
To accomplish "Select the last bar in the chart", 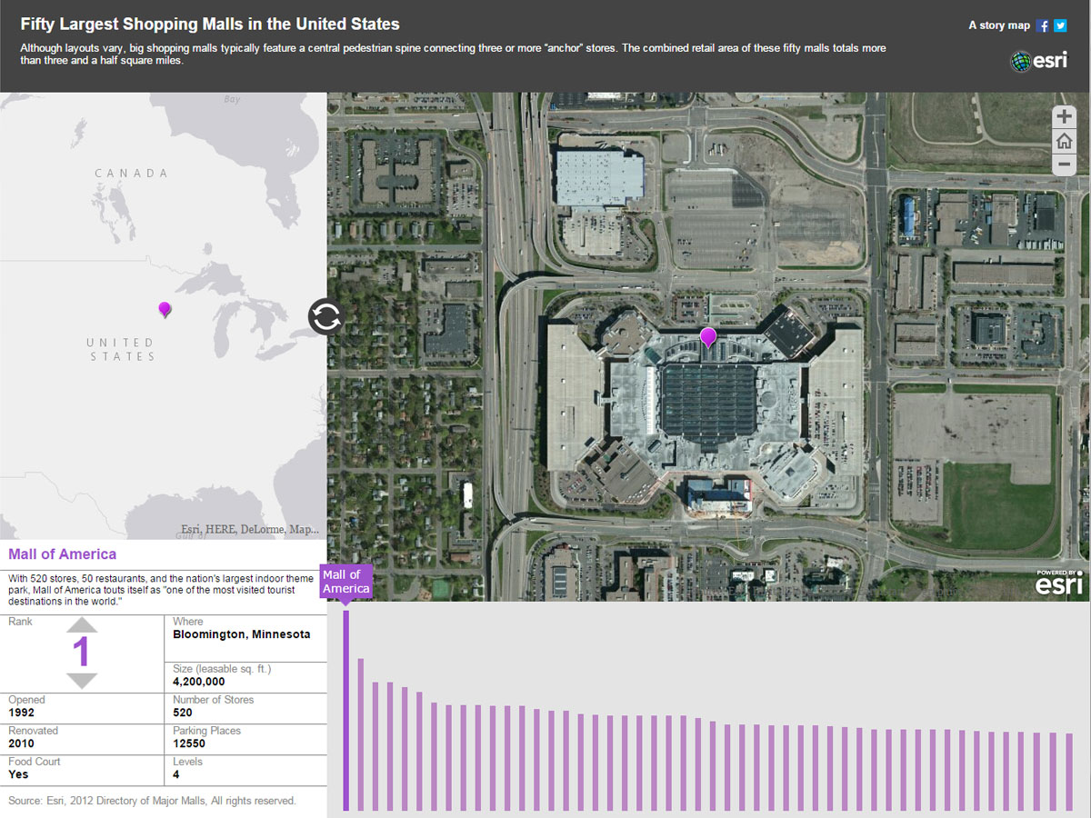I will pyautogui.click(x=1069, y=771).
